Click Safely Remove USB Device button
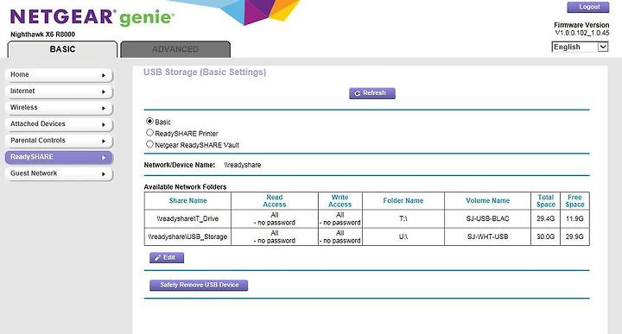 coord(199,285)
